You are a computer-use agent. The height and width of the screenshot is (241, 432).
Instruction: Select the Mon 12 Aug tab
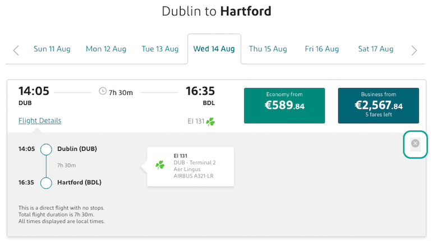tap(106, 49)
